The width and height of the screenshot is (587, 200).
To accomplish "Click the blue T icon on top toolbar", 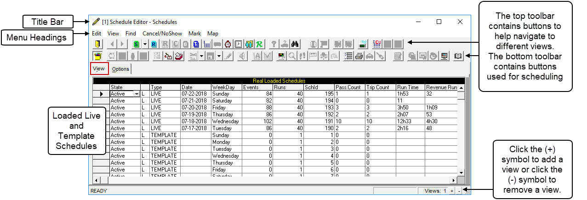I will click(196, 44).
